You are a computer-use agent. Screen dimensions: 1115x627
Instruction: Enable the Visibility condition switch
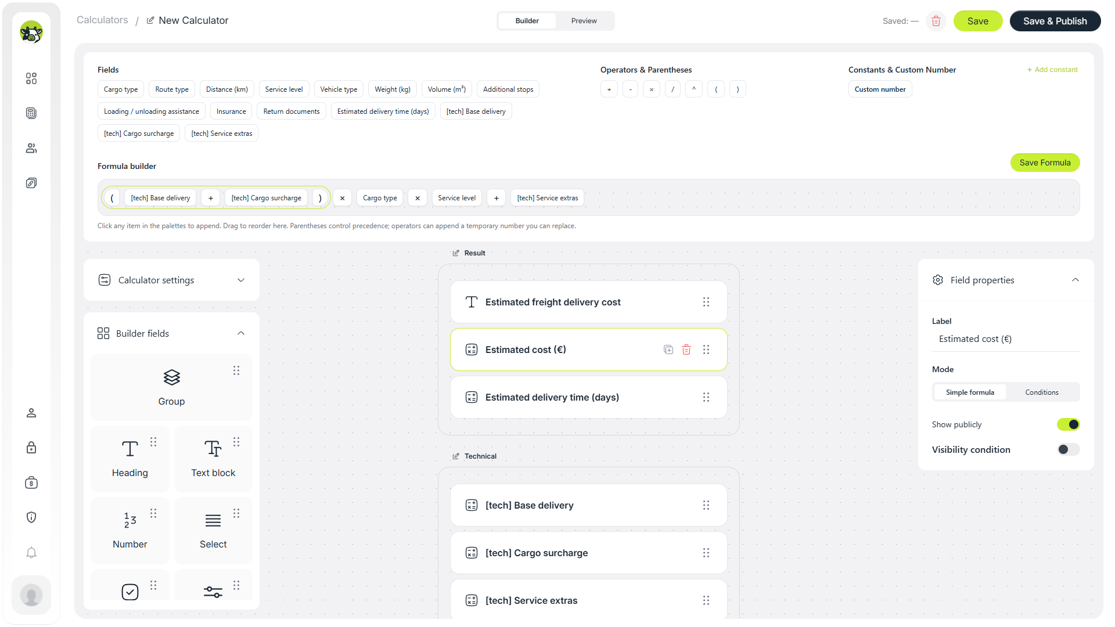1068,449
